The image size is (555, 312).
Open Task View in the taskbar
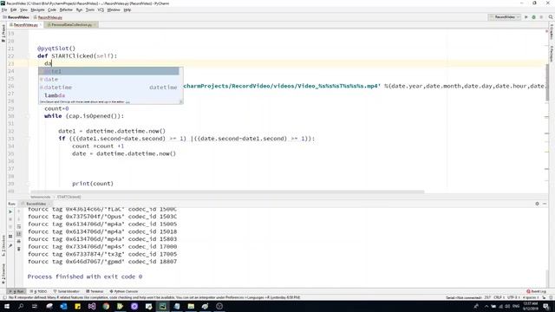pyautogui.click(x=35, y=306)
